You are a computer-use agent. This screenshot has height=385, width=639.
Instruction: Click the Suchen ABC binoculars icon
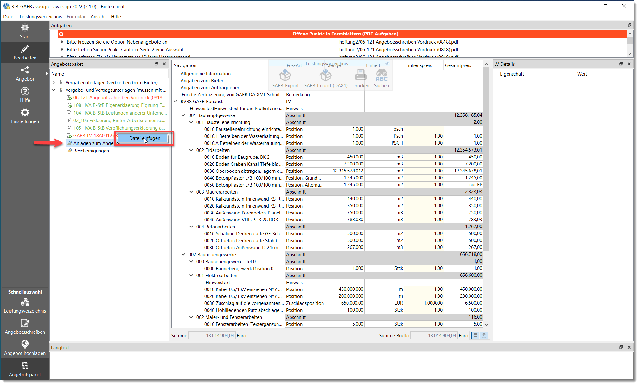click(381, 75)
